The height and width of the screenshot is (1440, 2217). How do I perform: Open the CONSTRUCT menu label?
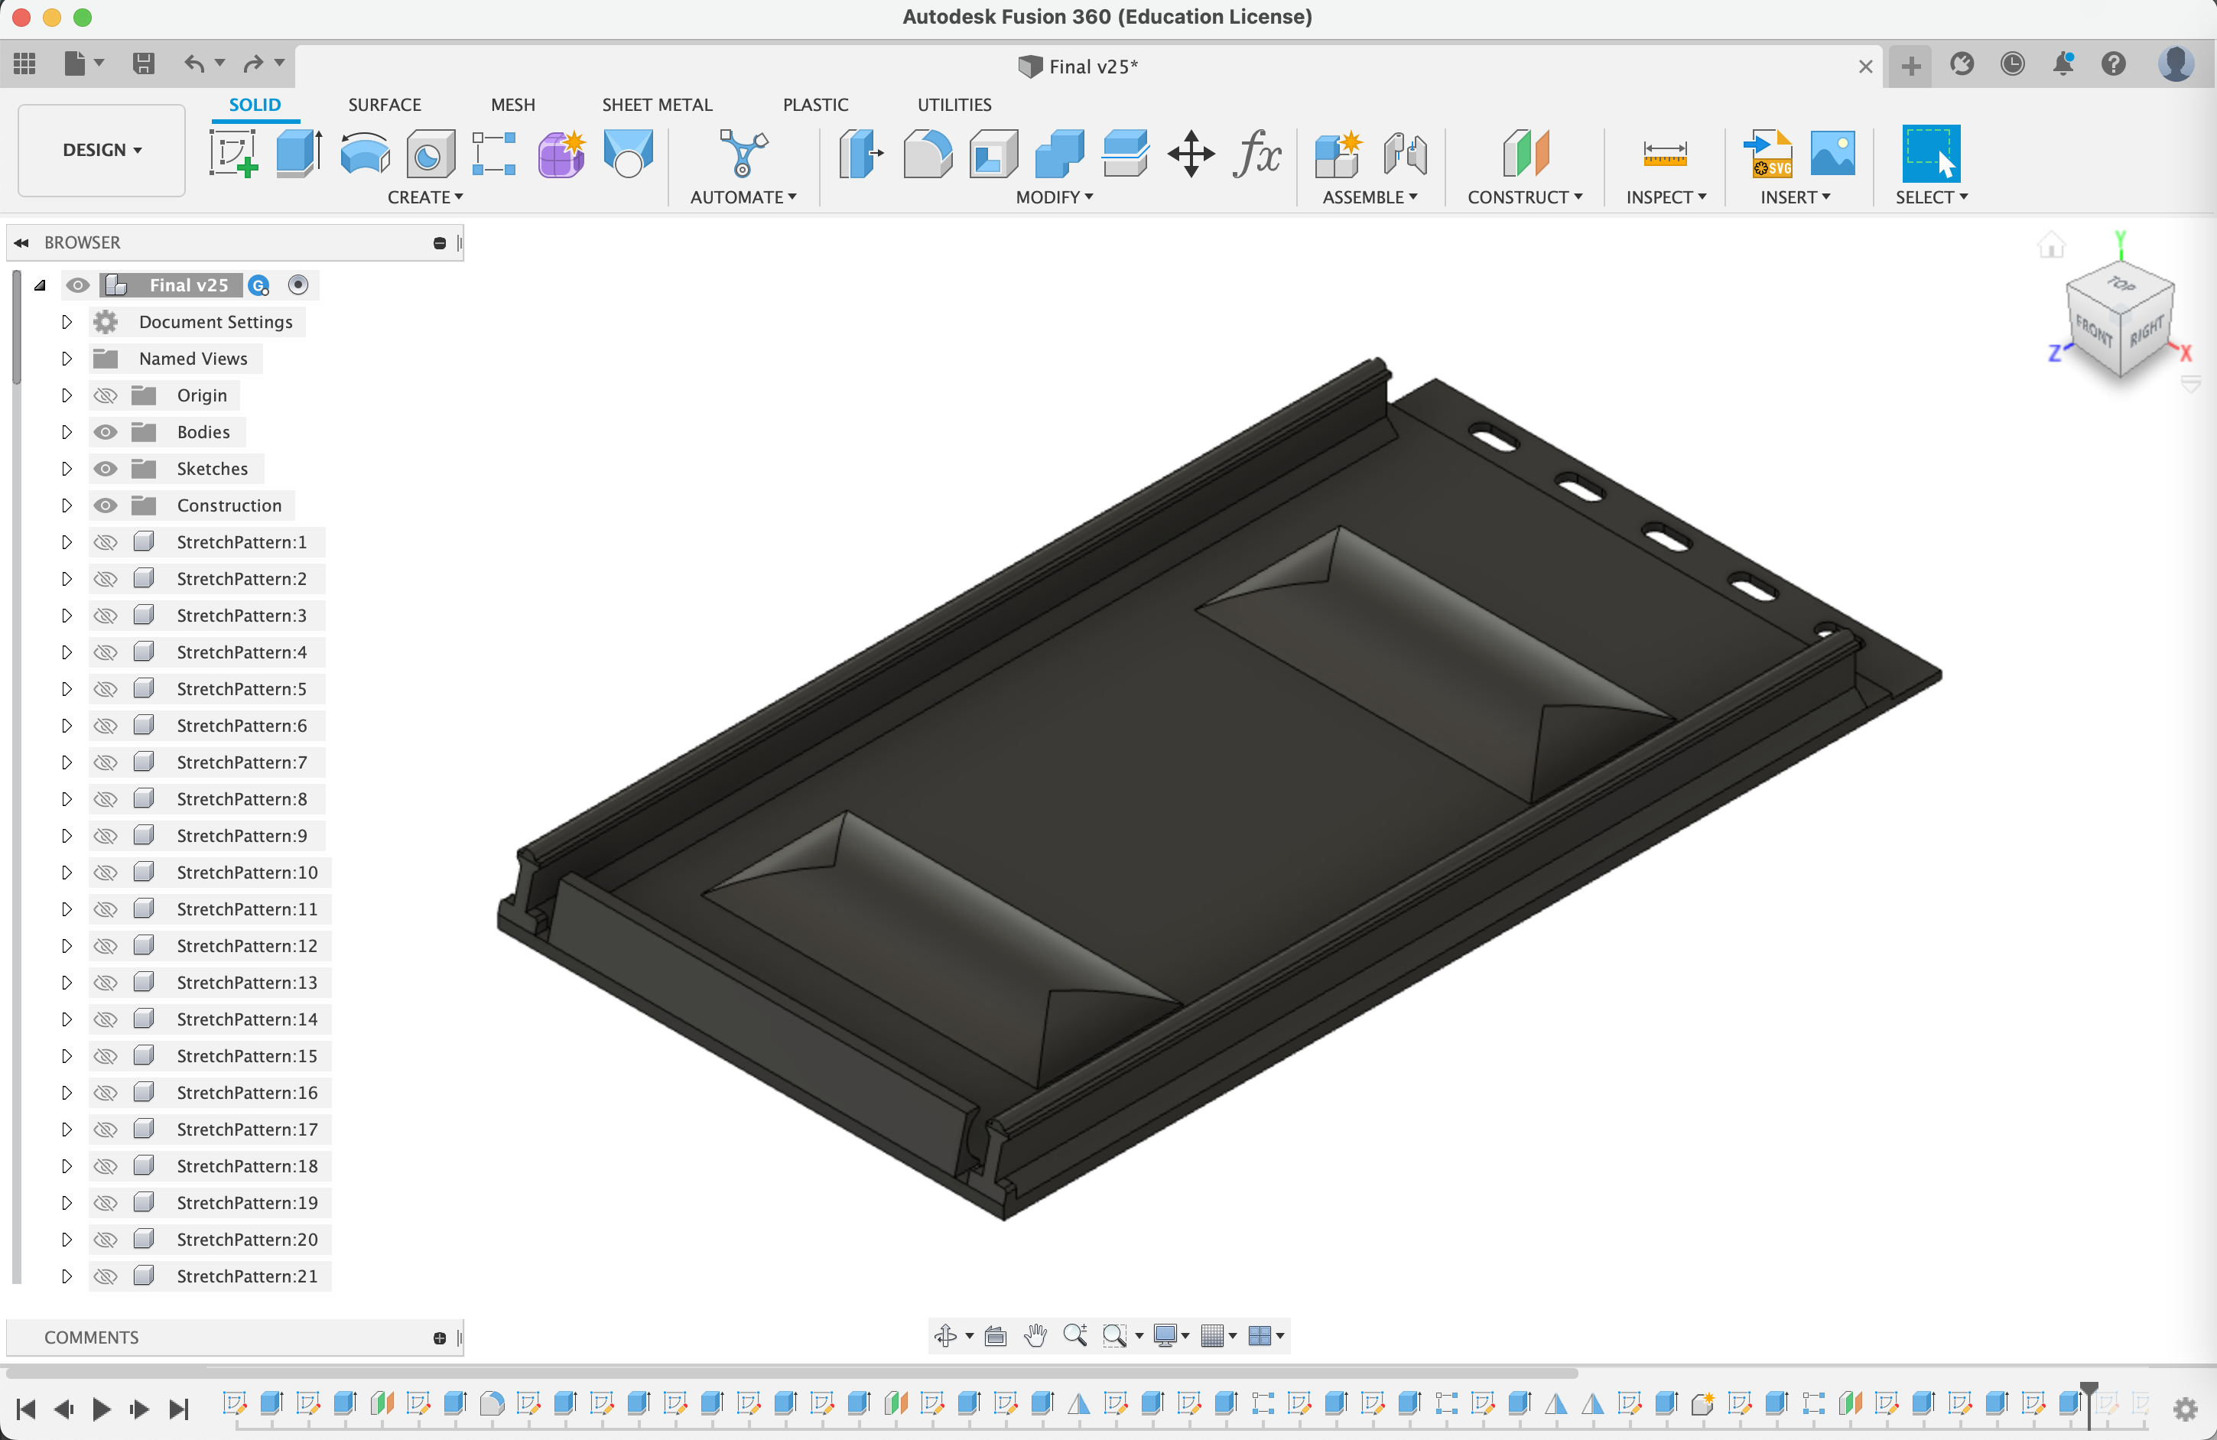click(x=1524, y=197)
